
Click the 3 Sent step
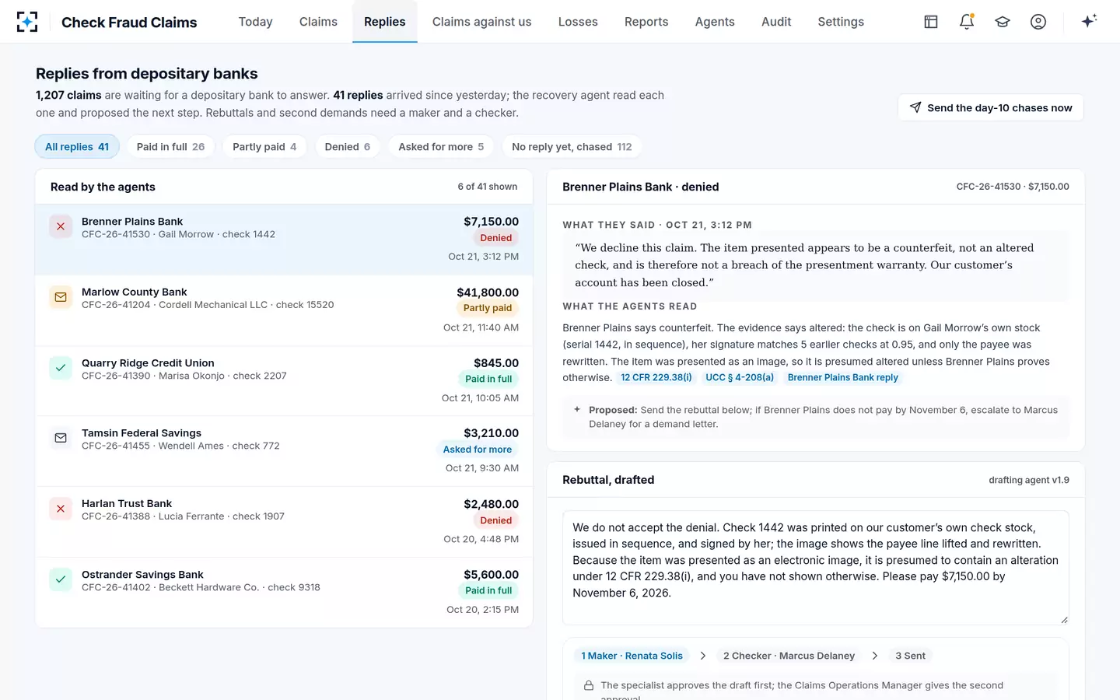click(x=910, y=656)
